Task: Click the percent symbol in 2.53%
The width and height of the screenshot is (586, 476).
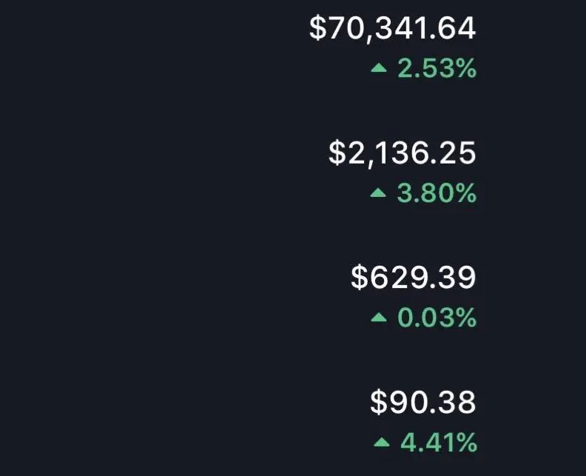Action: pyautogui.click(x=466, y=68)
